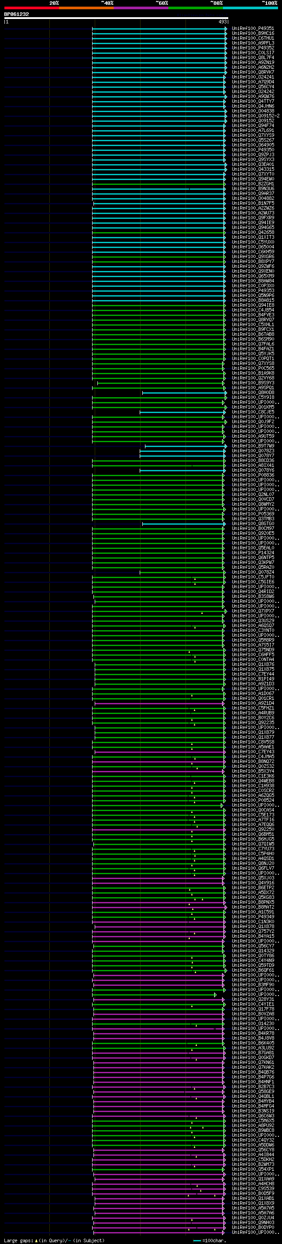282x1244 pixels.
Task: Open hit UniRef100_B9HC16 label
Action: (x=252, y=34)
